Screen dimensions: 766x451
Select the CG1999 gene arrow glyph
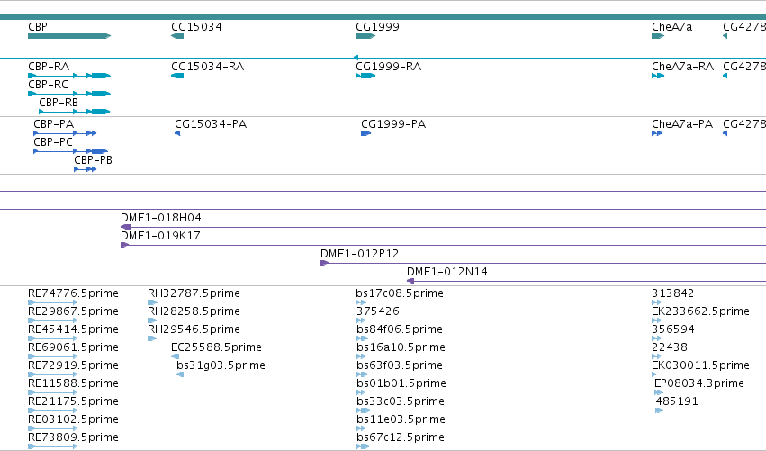365,36
